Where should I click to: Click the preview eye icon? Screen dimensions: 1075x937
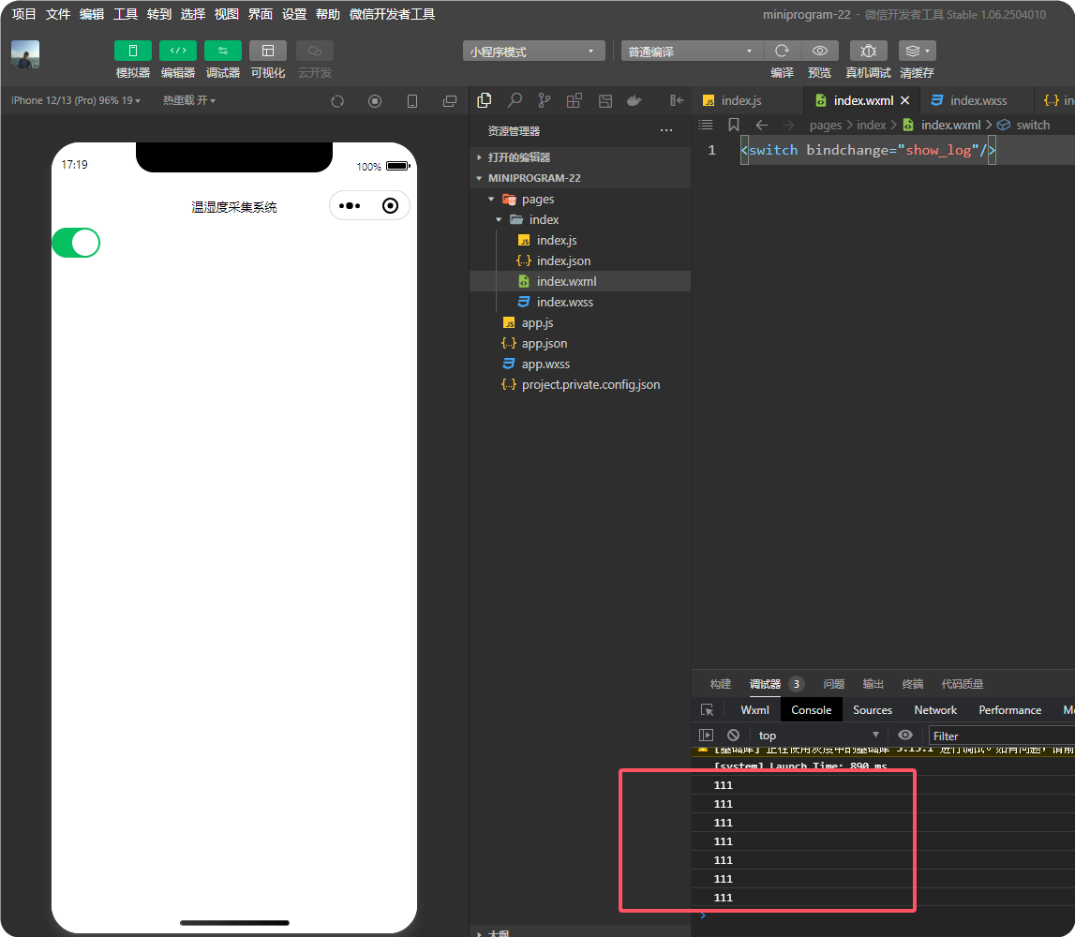[x=819, y=51]
